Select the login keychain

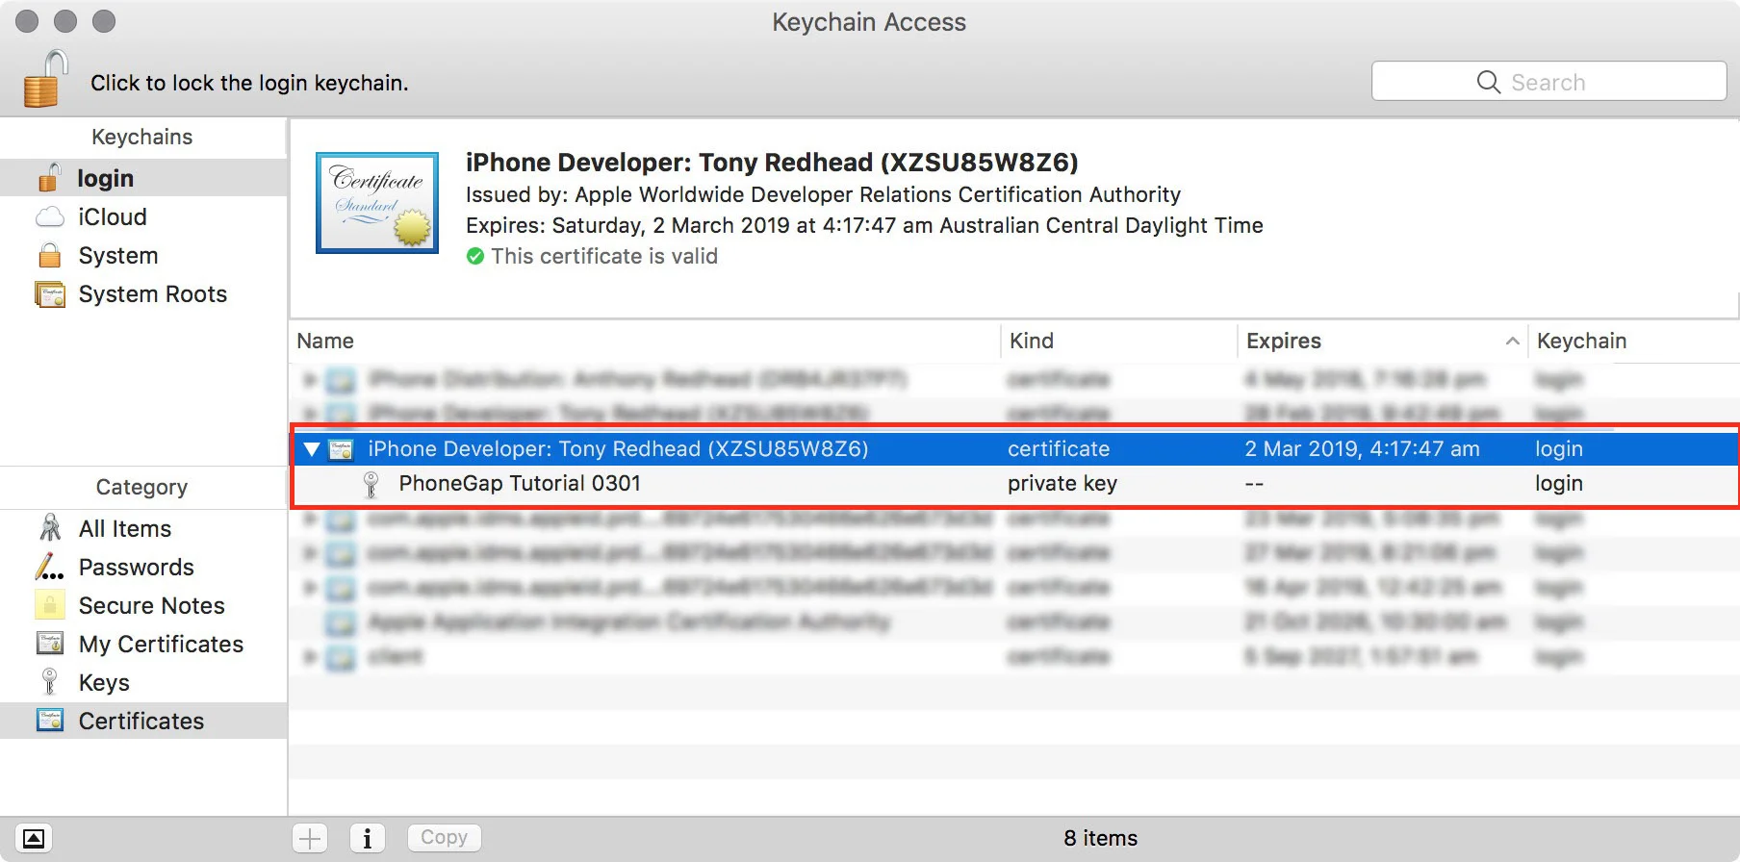pos(143,178)
